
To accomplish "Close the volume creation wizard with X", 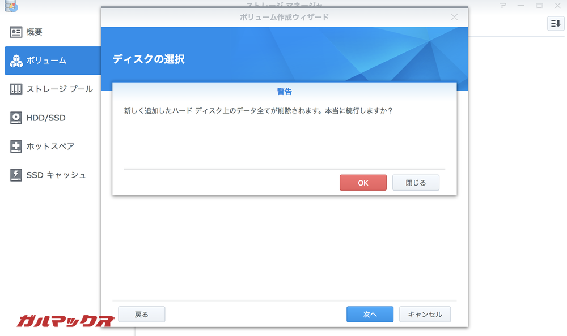I will click(x=454, y=16).
